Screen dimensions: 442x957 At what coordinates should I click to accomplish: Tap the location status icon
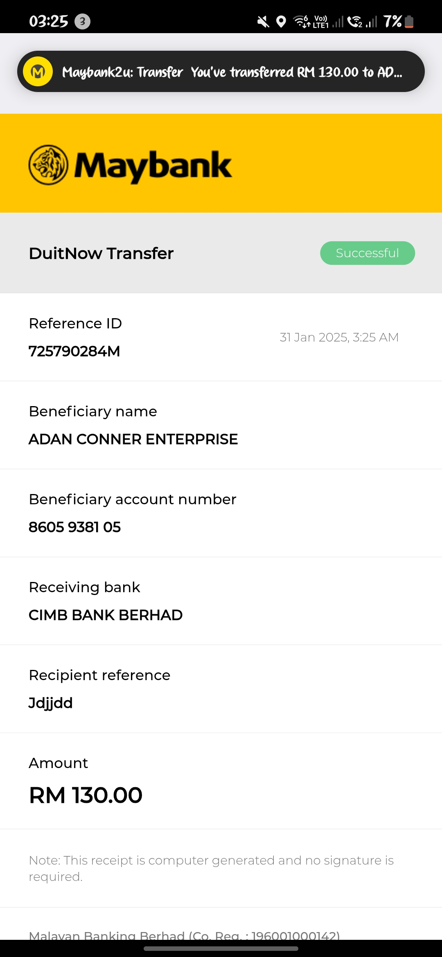281,21
